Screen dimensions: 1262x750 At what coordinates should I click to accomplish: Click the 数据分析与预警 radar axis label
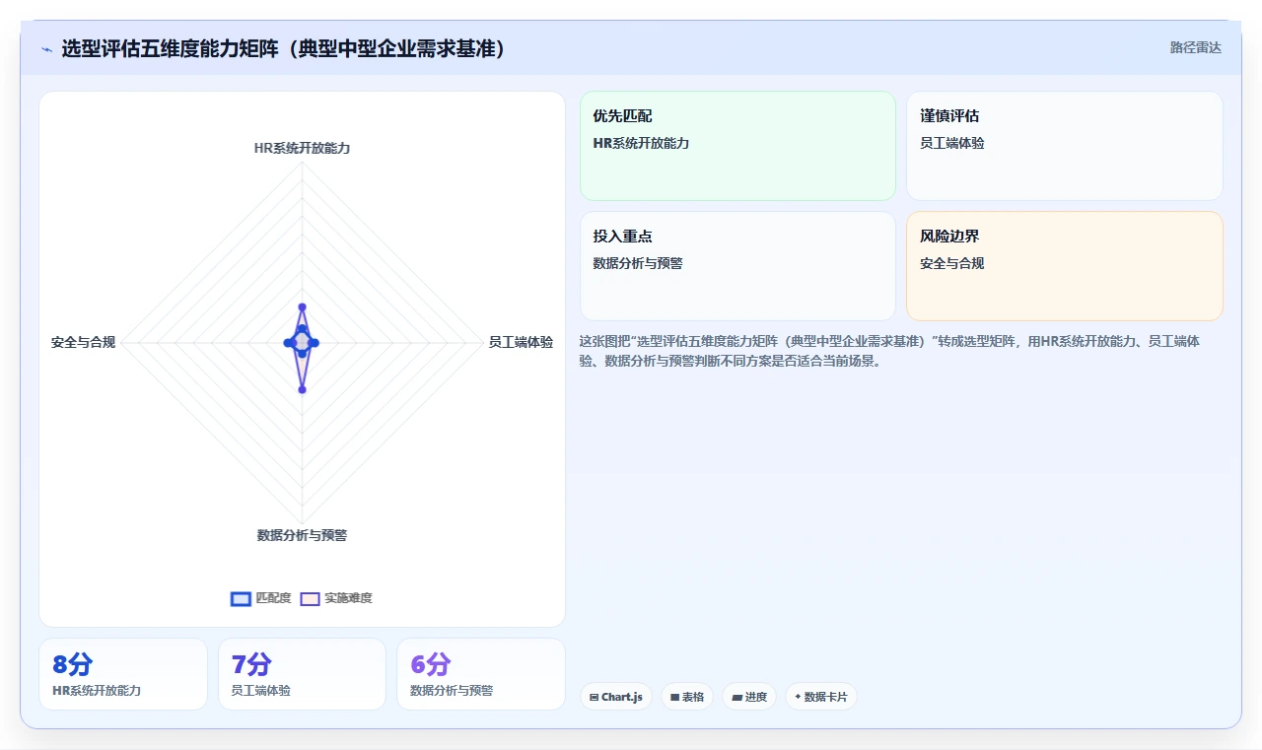tap(302, 535)
